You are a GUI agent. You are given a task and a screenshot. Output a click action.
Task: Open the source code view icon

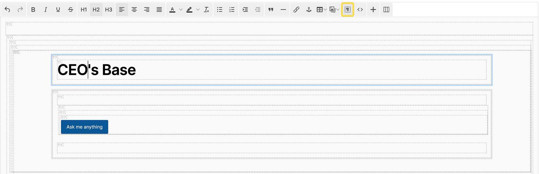point(360,10)
